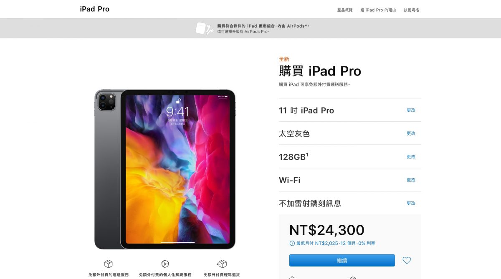
Task: Click the blue 繼續 button
Action: (342, 260)
